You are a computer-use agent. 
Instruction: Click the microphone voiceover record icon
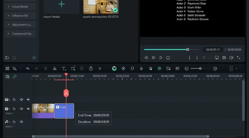pos(141,68)
